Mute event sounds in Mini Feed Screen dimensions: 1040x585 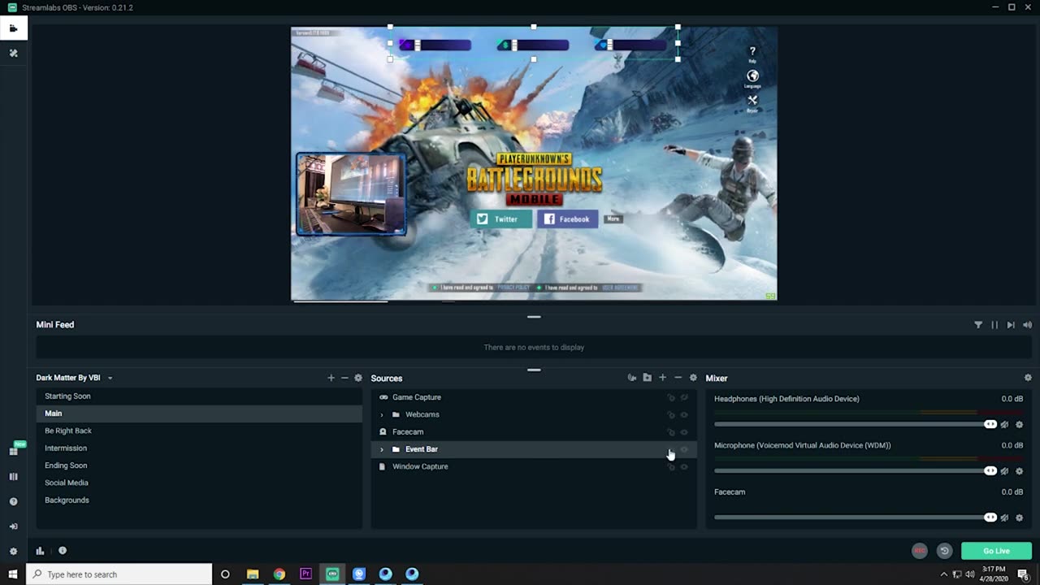(1028, 325)
